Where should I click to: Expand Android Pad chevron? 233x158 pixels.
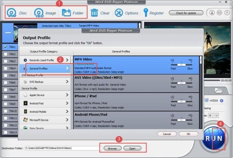(x=67, y=103)
